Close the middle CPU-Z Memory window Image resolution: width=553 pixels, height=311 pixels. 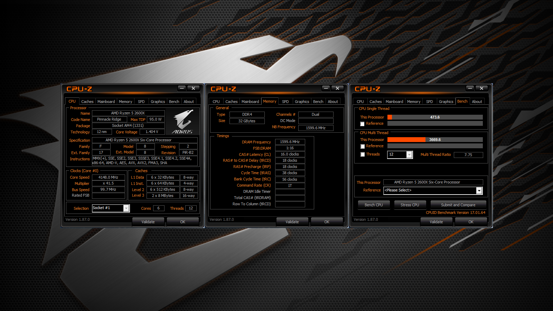click(x=337, y=88)
